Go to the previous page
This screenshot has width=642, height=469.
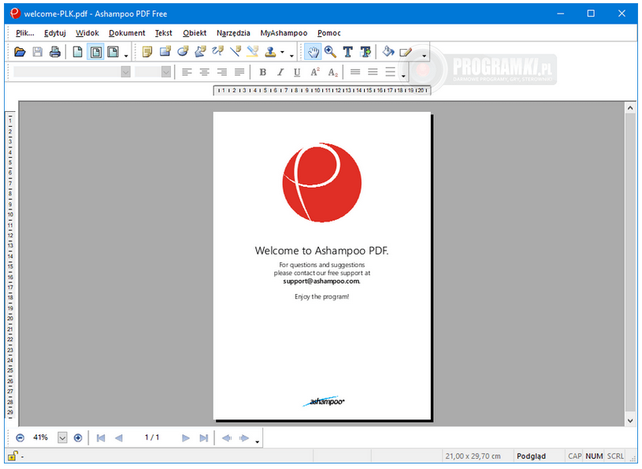(x=118, y=438)
